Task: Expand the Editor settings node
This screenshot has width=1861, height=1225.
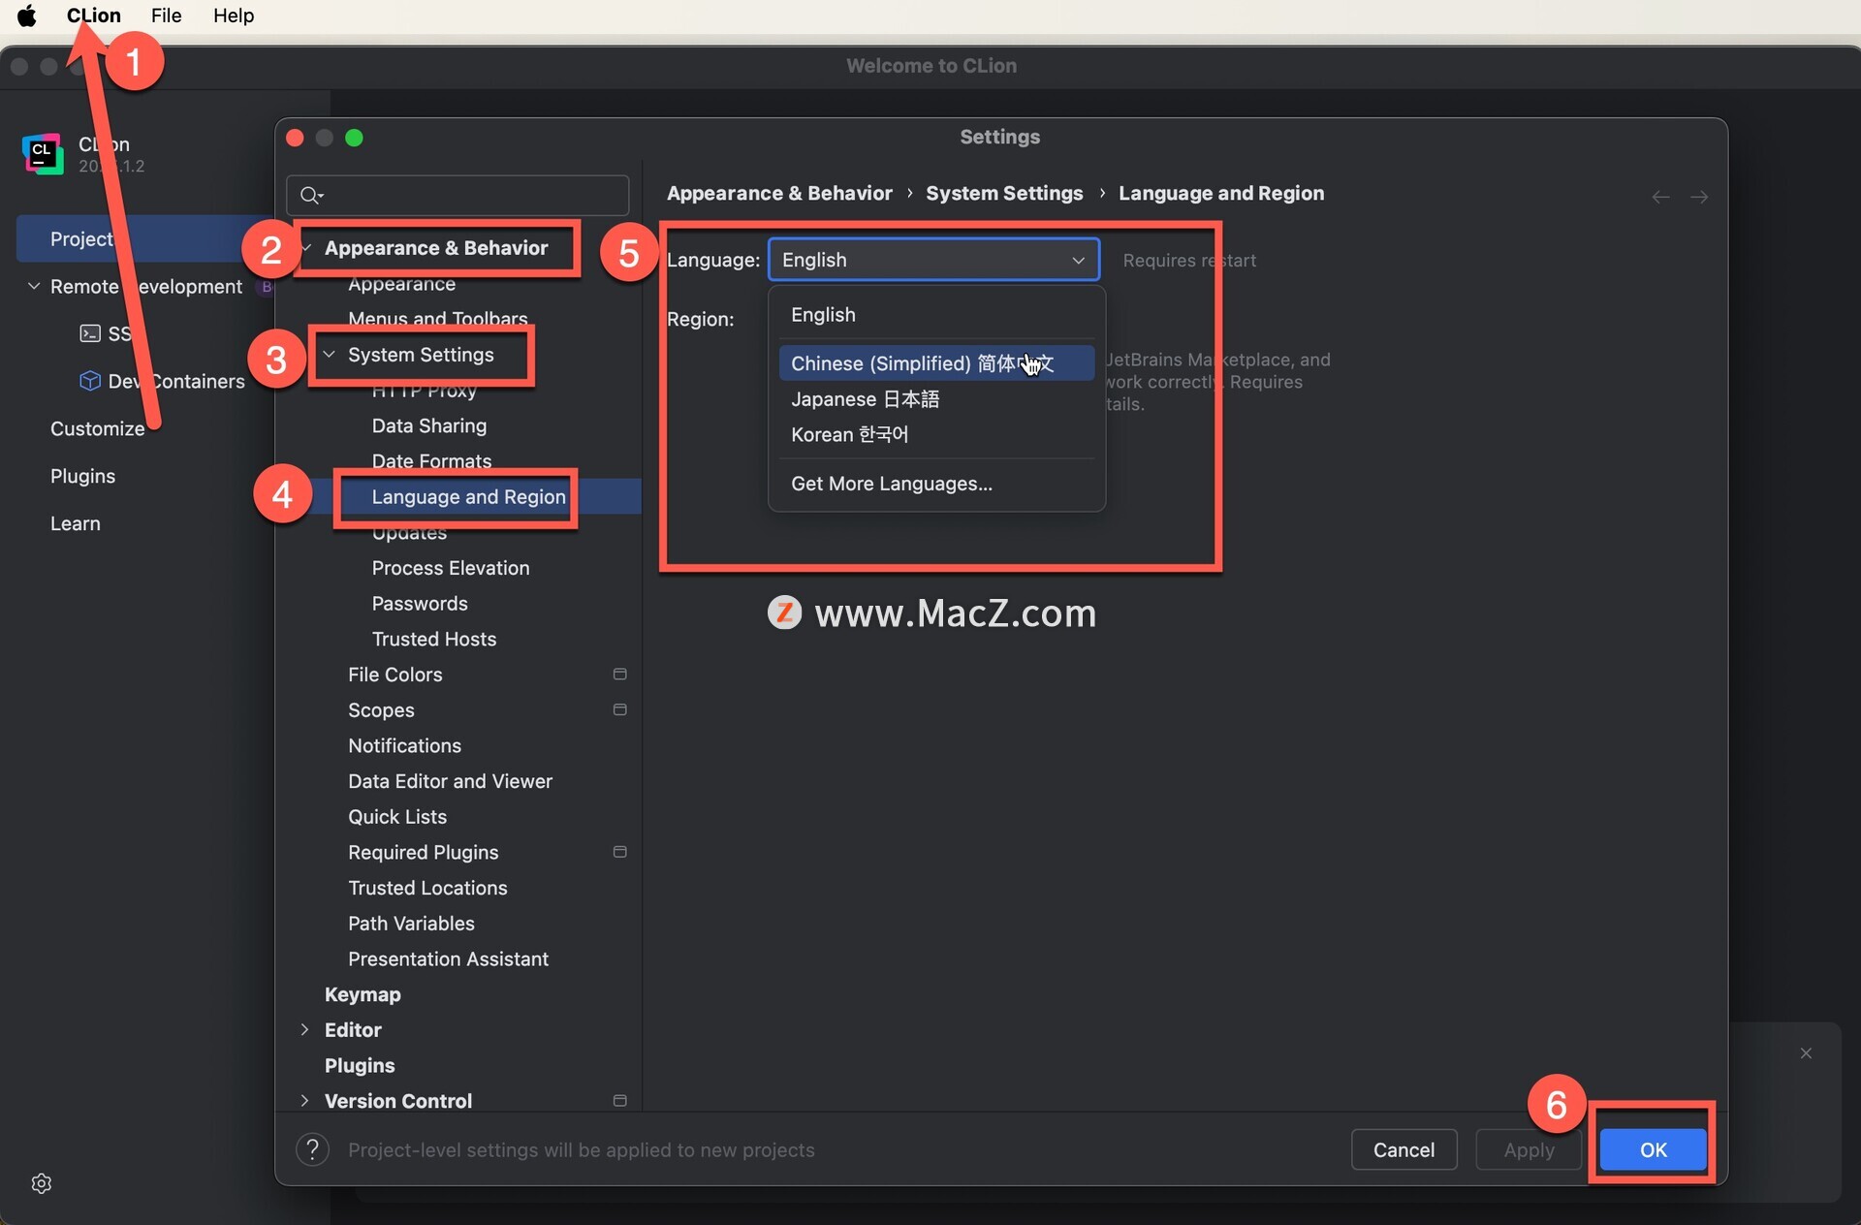Action: 304,1029
